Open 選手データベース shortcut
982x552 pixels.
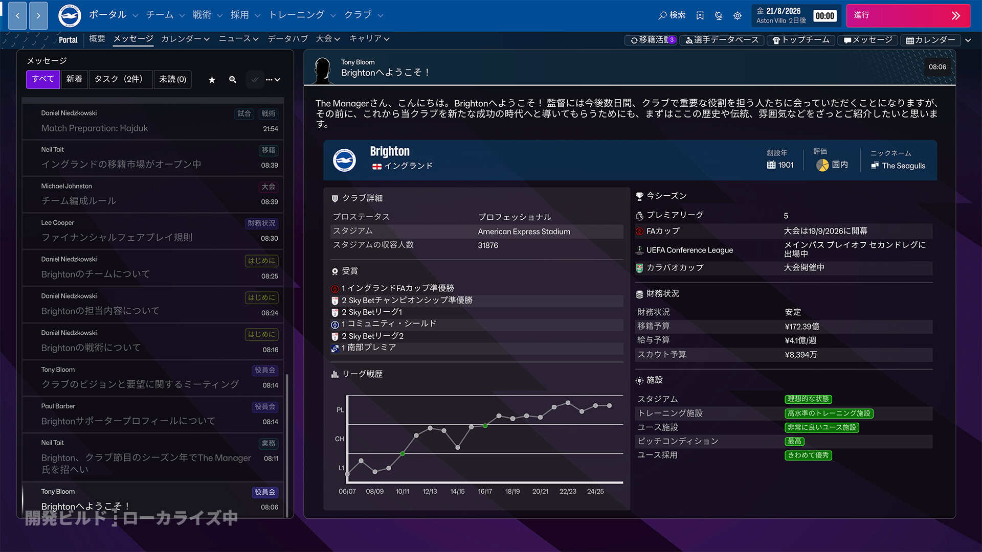[722, 40]
